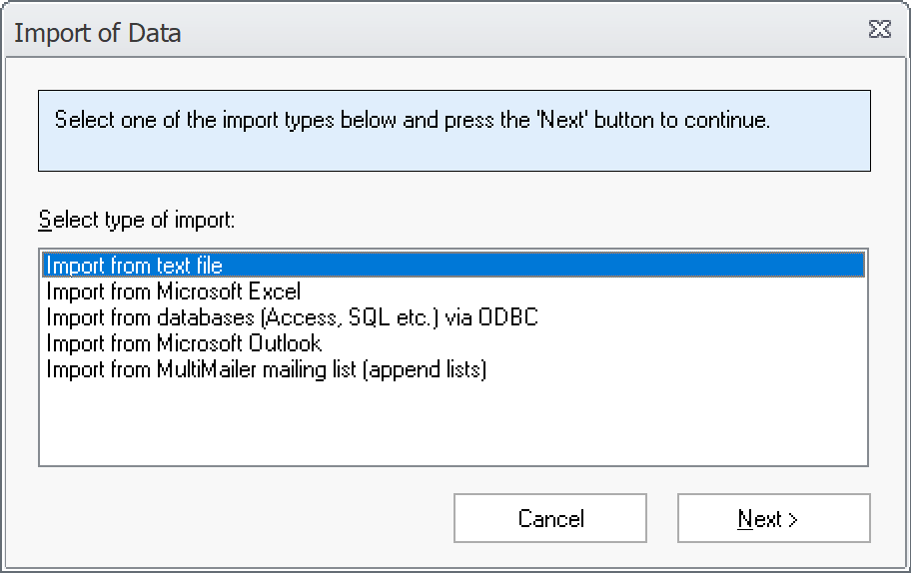
Task: Click the Cancel button
Action: coord(550,518)
